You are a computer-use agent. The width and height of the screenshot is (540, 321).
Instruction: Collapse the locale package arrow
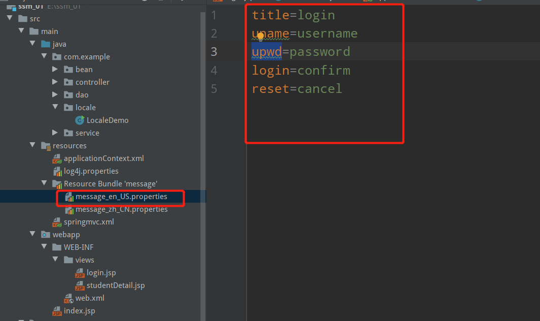click(x=55, y=107)
